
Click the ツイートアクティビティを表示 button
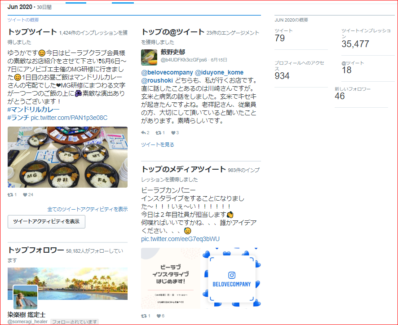click(46, 222)
